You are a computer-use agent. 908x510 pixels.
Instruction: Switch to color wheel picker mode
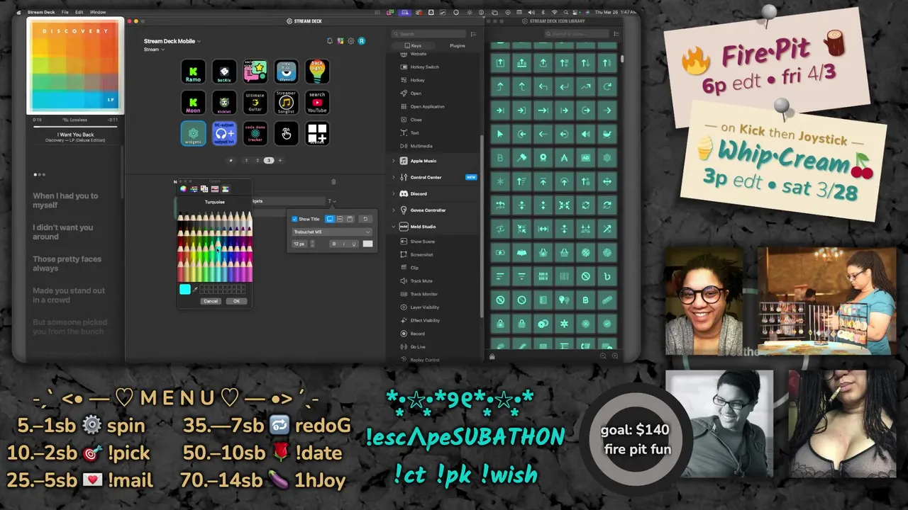coord(183,189)
